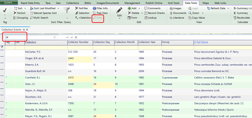252x118 pixels.
Task: Open Multi-Search
Action: 39,18
